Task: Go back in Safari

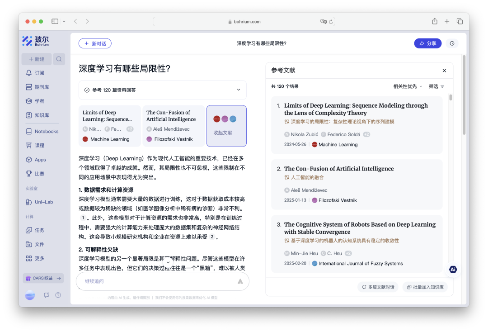Action: (75, 21)
